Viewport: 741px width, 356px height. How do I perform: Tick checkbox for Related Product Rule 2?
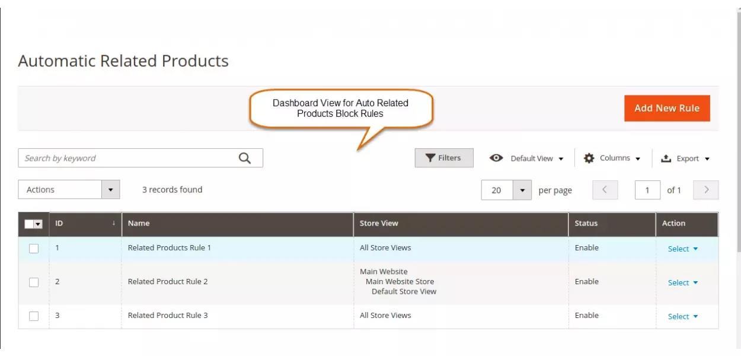pyautogui.click(x=34, y=282)
